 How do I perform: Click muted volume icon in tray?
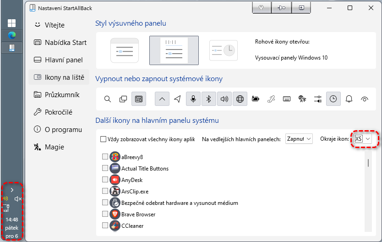click(18, 199)
